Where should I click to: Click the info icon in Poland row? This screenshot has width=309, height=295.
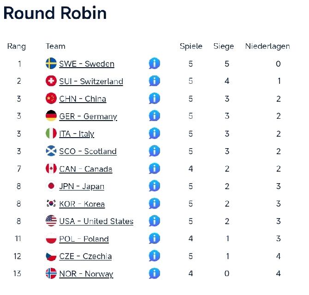pos(154,238)
